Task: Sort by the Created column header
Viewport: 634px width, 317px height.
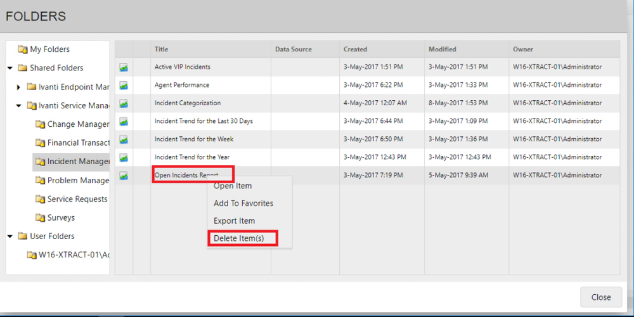Action: (382, 49)
